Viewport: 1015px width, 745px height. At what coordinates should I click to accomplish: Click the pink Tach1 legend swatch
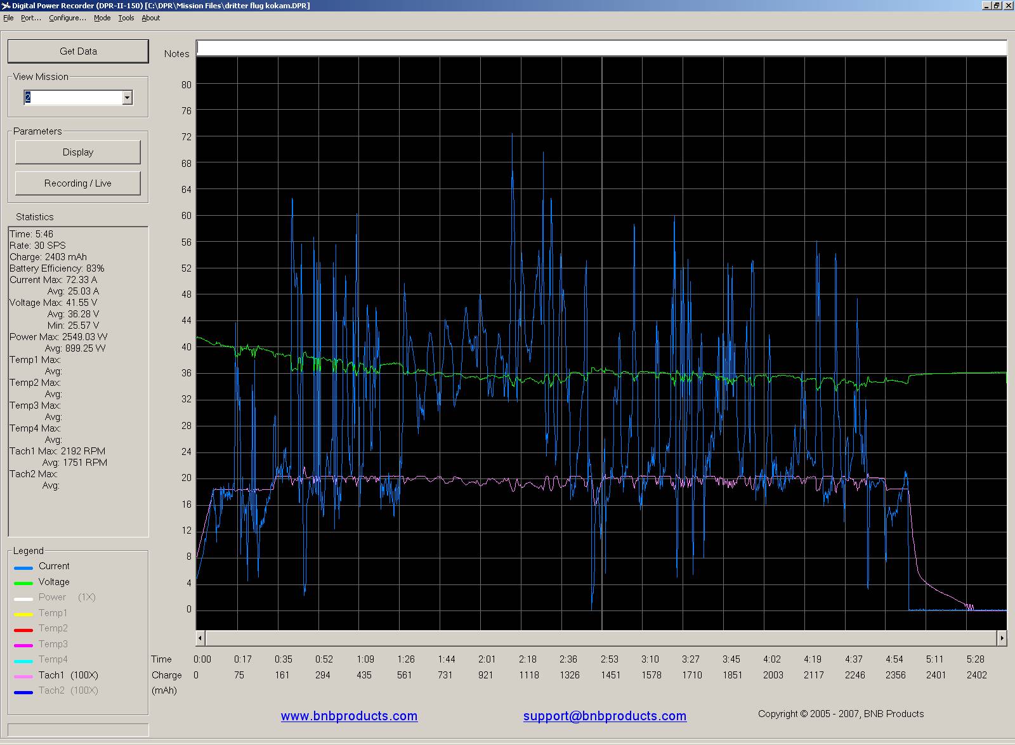click(x=23, y=676)
